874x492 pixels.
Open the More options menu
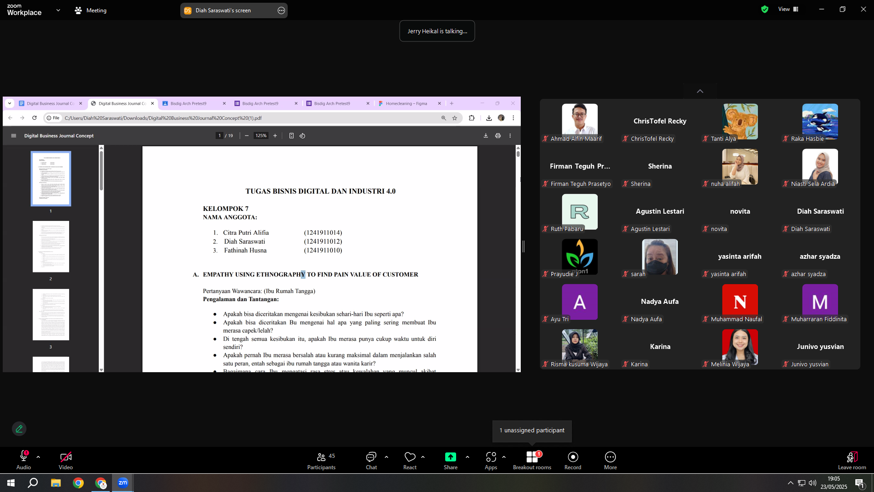pos(610,461)
